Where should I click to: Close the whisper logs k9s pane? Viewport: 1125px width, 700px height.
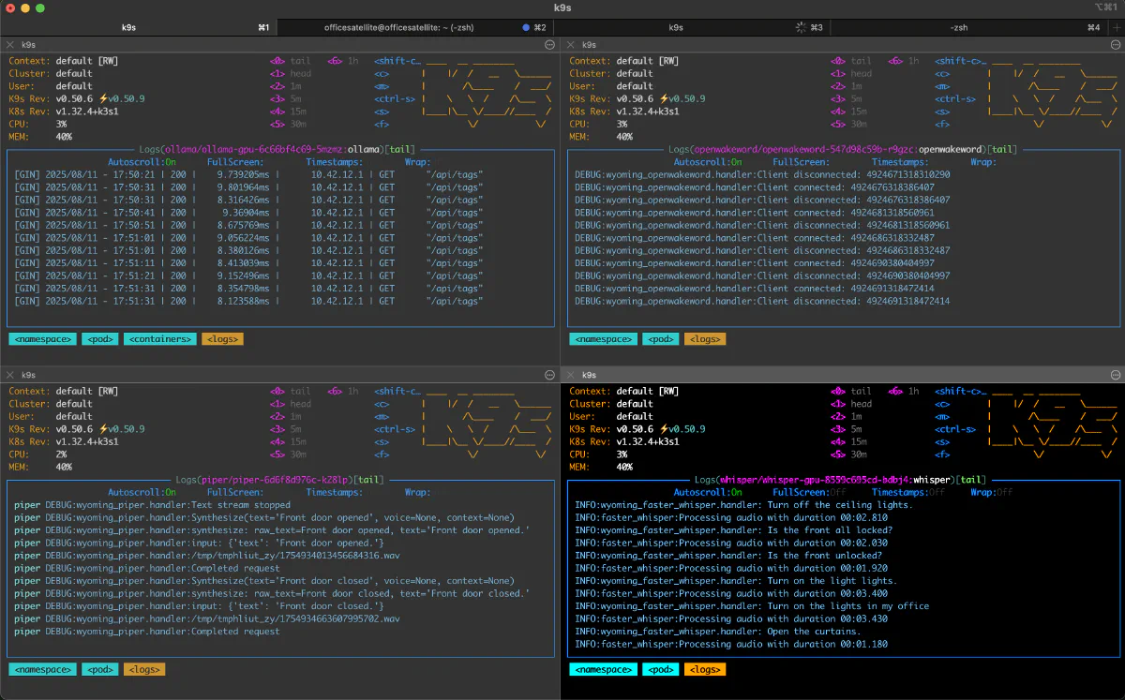coord(571,374)
